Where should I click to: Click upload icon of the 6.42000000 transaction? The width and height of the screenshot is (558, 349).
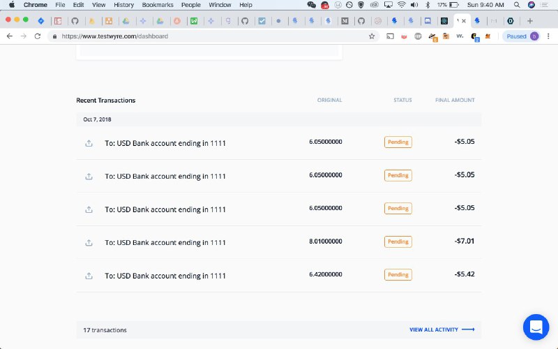click(89, 276)
